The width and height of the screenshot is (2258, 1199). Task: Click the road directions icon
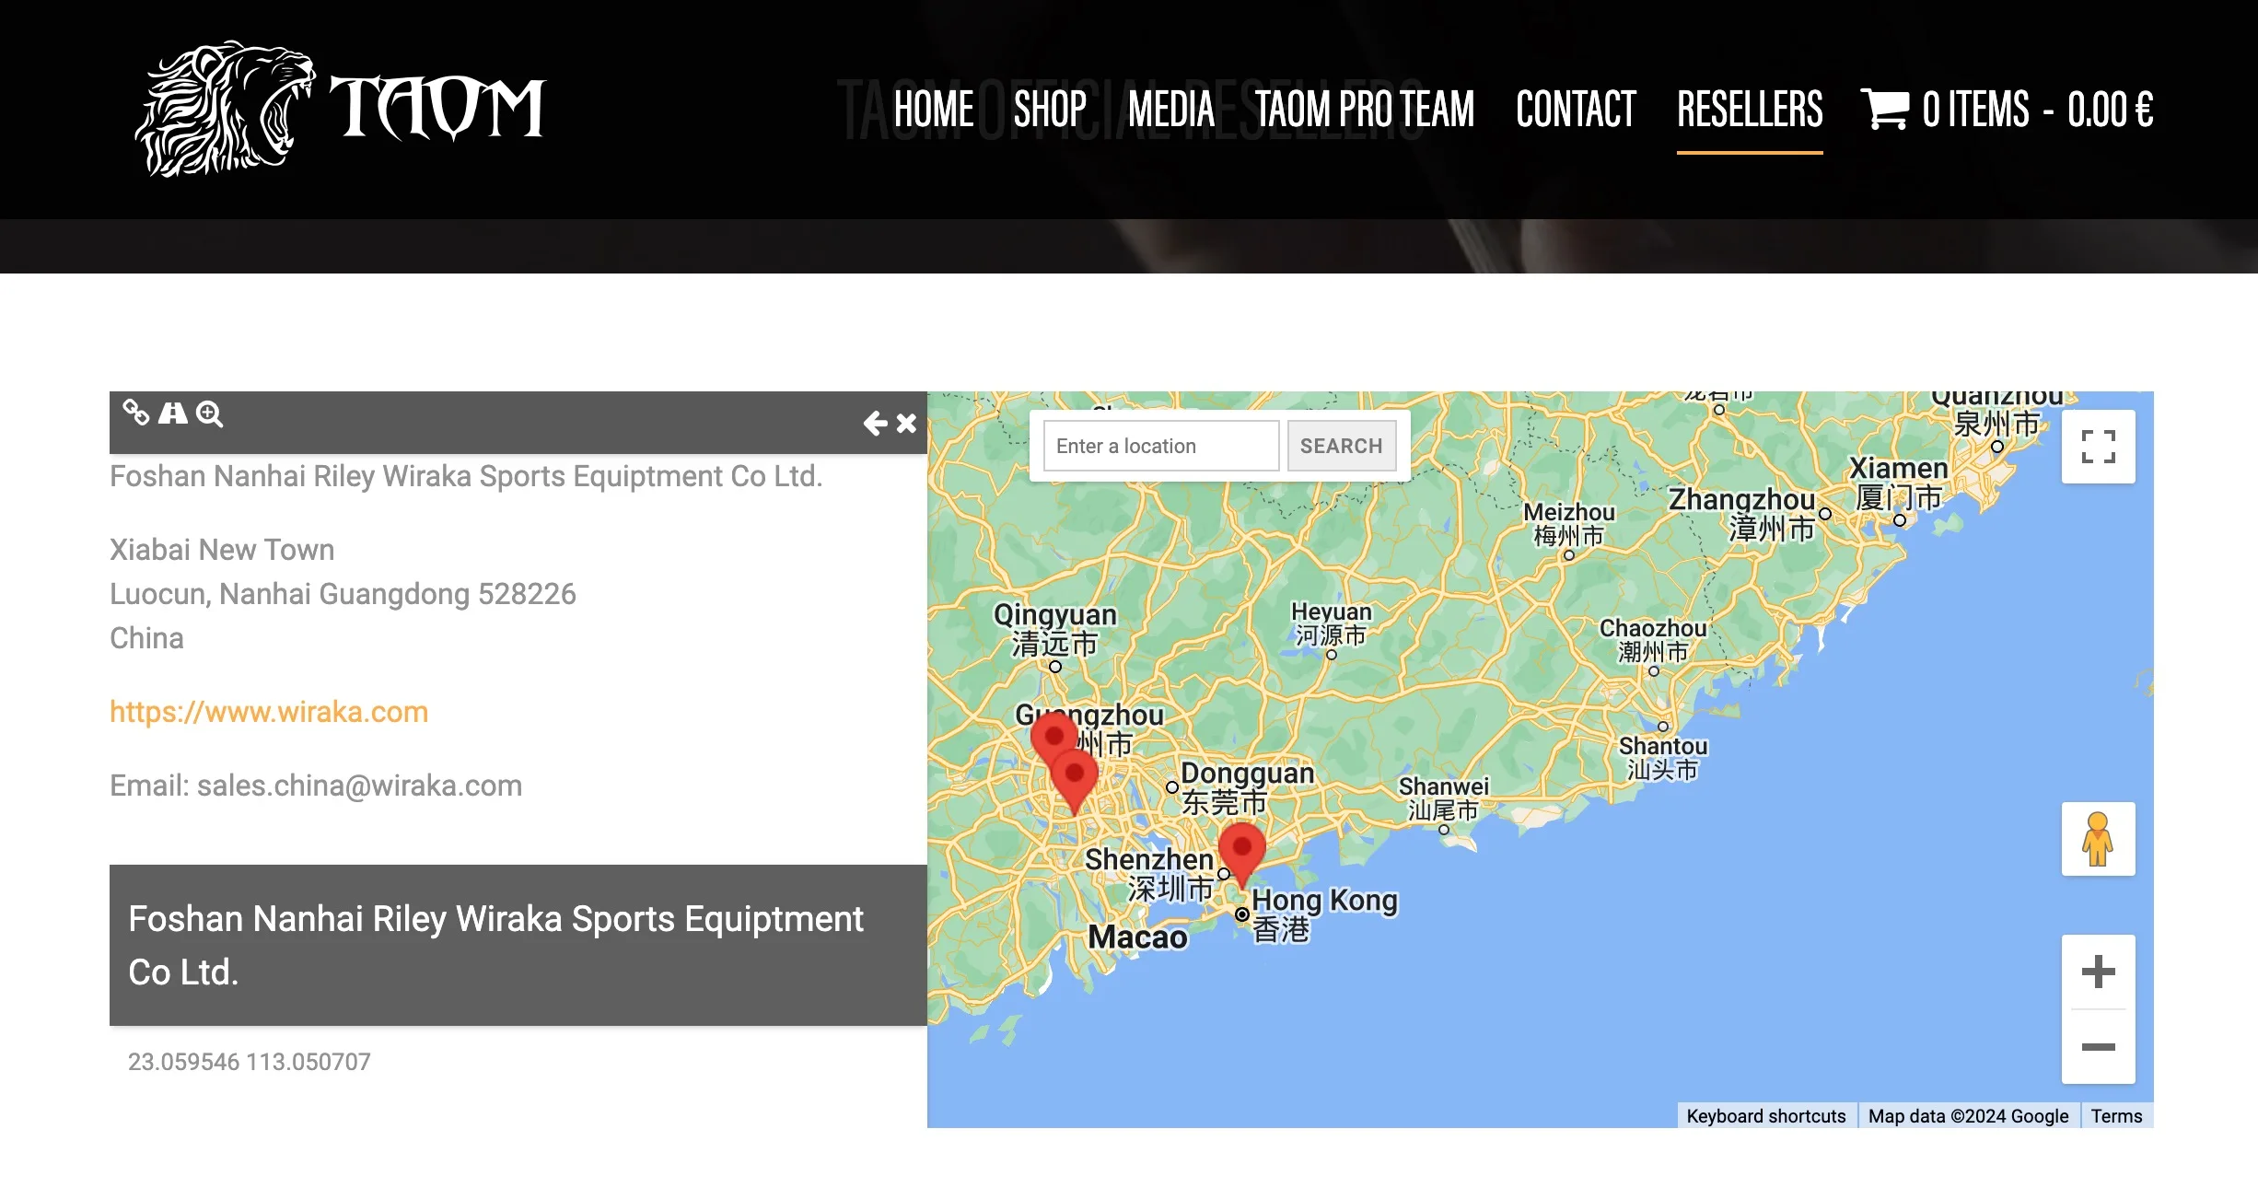click(172, 413)
